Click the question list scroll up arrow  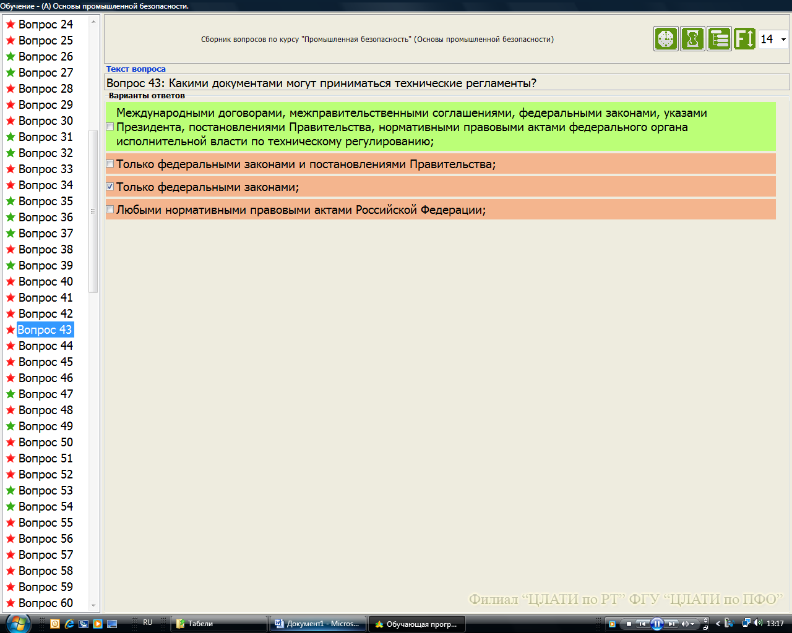[x=93, y=22]
